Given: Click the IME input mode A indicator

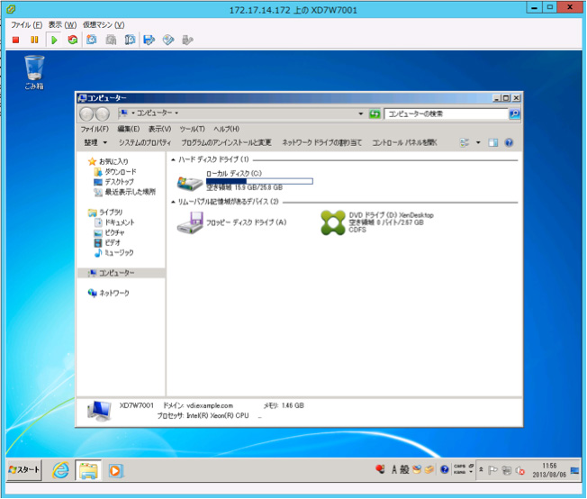Looking at the screenshot, I should pos(393,469).
